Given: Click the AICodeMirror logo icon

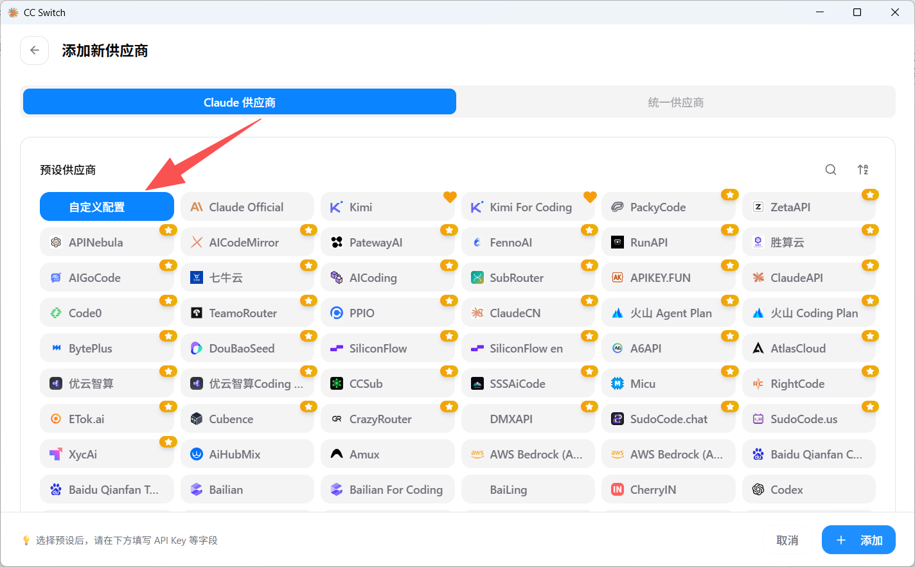Looking at the screenshot, I should click(x=197, y=242).
